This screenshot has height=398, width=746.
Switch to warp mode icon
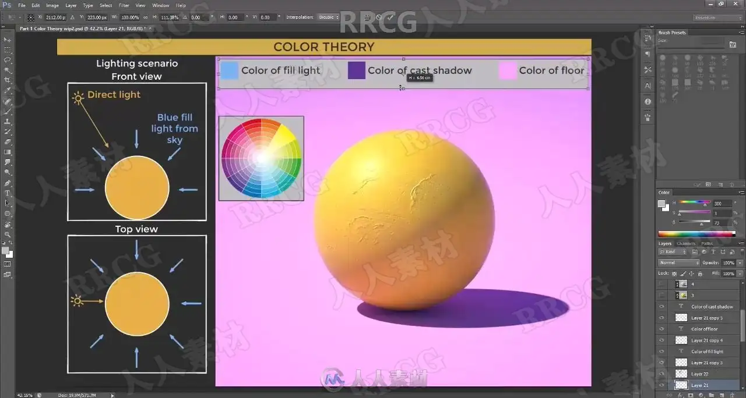coord(368,17)
